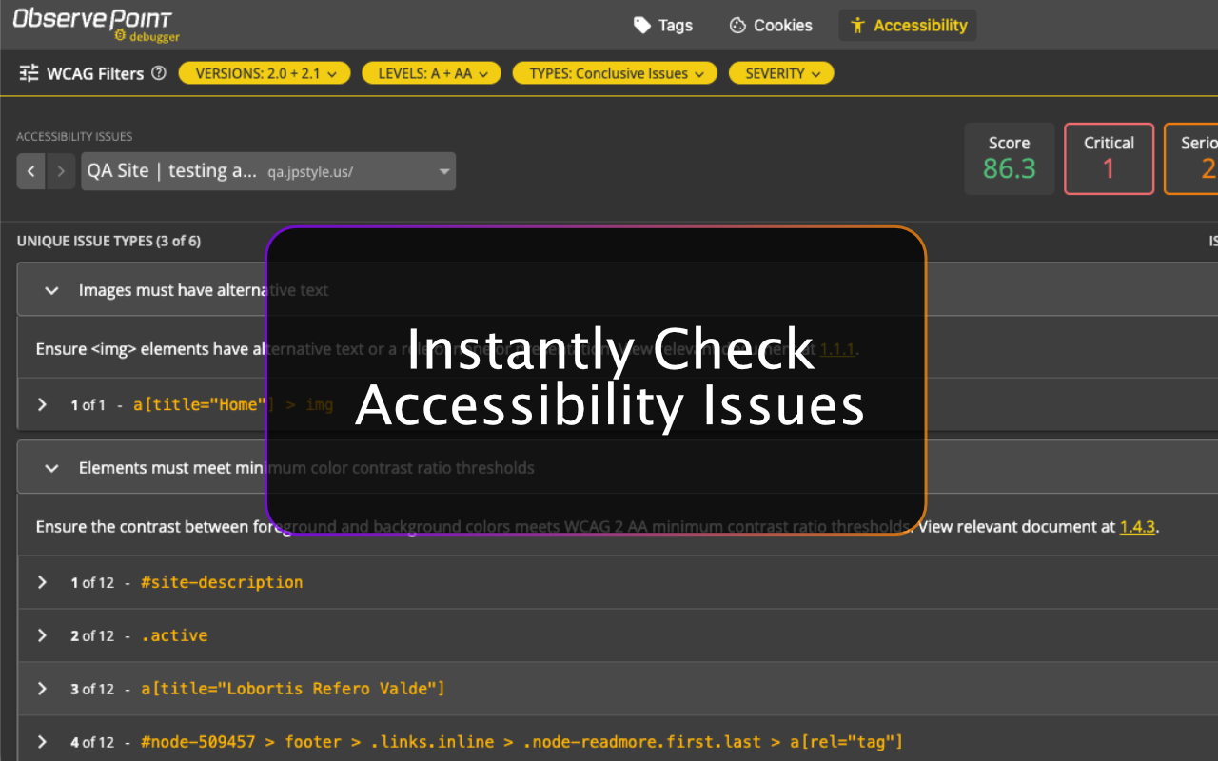The height and width of the screenshot is (761, 1218).
Task: Expand the #site-description issue row
Action: tap(42, 582)
